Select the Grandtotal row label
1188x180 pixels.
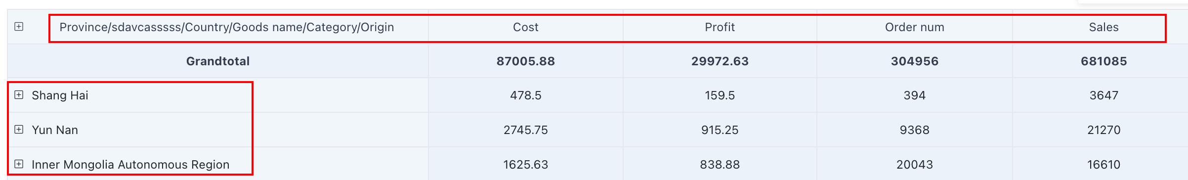pos(218,61)
